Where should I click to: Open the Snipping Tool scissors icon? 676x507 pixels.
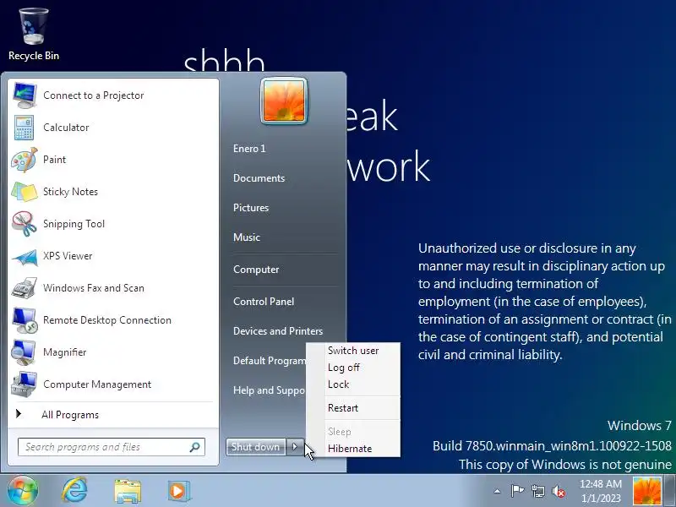25,224
